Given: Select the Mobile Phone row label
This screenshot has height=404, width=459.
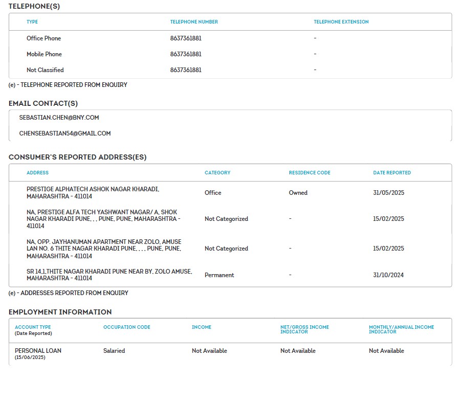Looking at the screenshot, I should [x=44, y=54].
